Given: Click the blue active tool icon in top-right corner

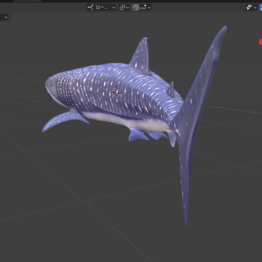Looking at the screenshot, I should pos(261,7).
